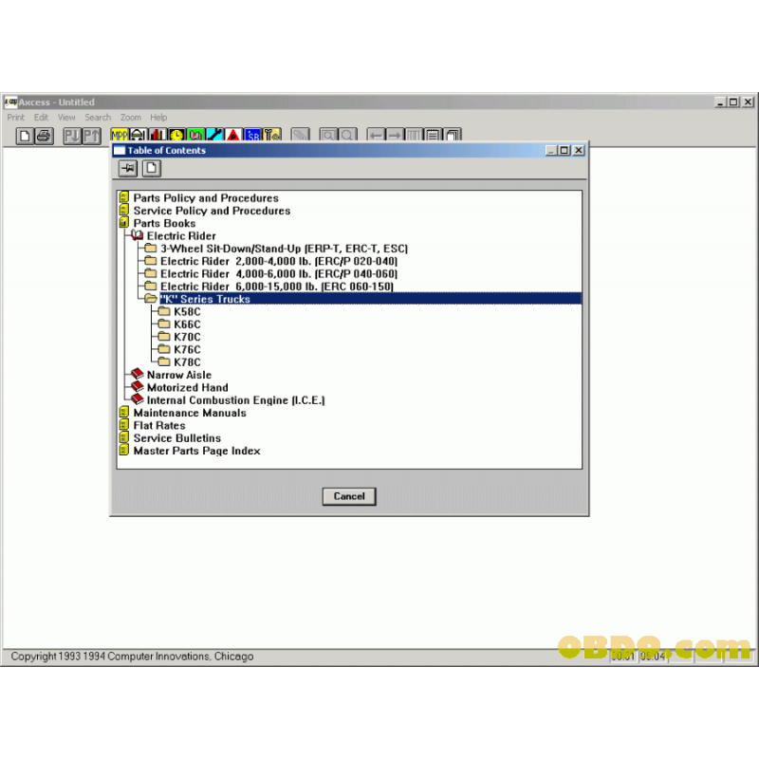Expand Service Policy and Procedures book icon

click(124, 210)
